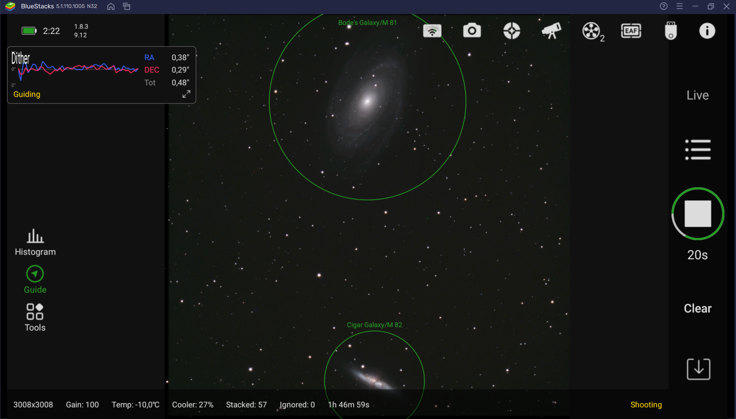Click the Dither label in guide graph
Viewport: 736px width, 419px height.
(x=21, y=58)
